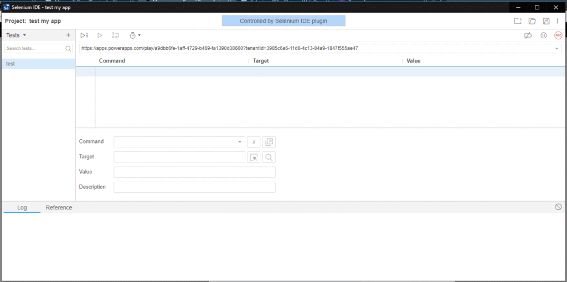The width and height of the screenshot is (567, 282).
Task: Click the Selenium IDE title bar logo
Action: pos(6,7)
